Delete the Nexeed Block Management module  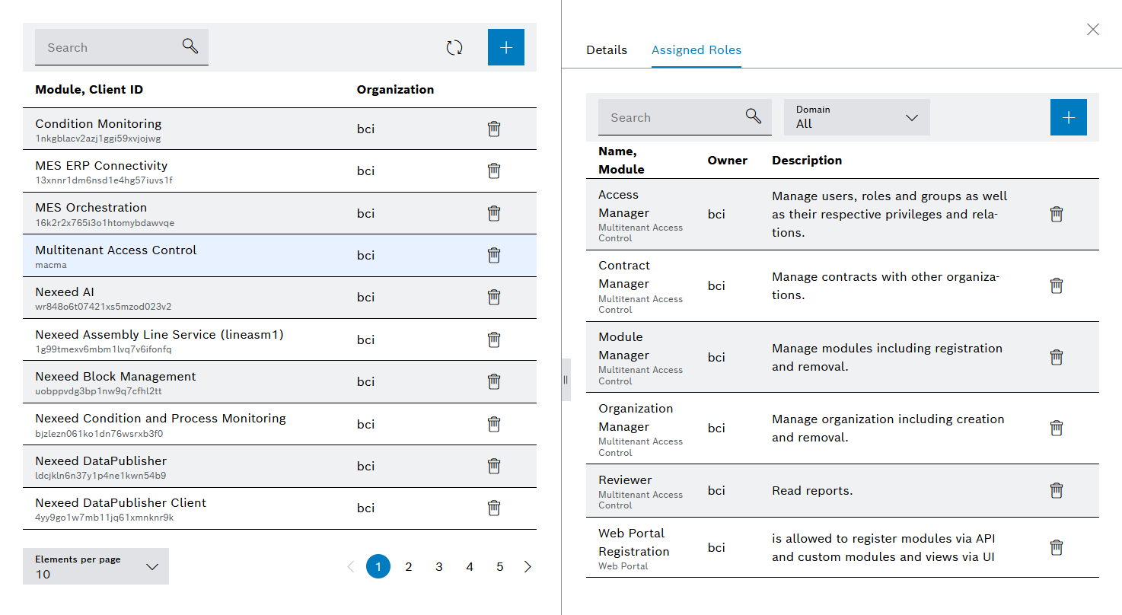(x=494, y=382)
